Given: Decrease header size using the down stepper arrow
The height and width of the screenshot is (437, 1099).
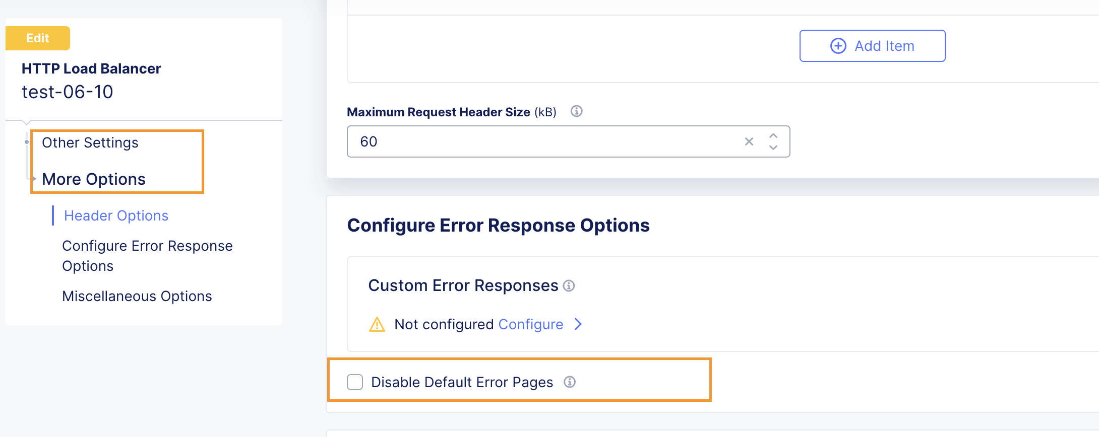Looking at the screenshot, I should coord(773,148).
